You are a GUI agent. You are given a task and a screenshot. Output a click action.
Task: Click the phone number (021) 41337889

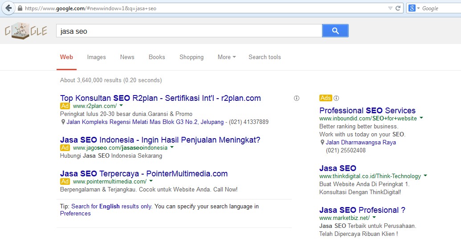pos(249,122)
